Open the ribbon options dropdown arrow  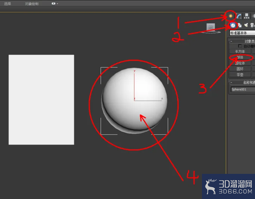57,4
